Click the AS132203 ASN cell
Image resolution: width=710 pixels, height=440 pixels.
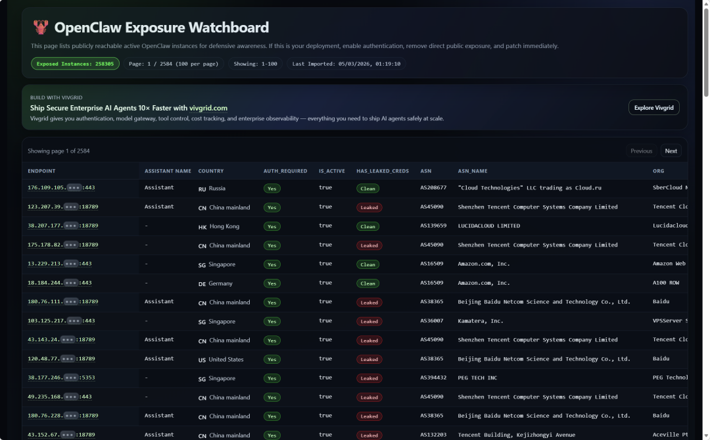coord(433,435)
